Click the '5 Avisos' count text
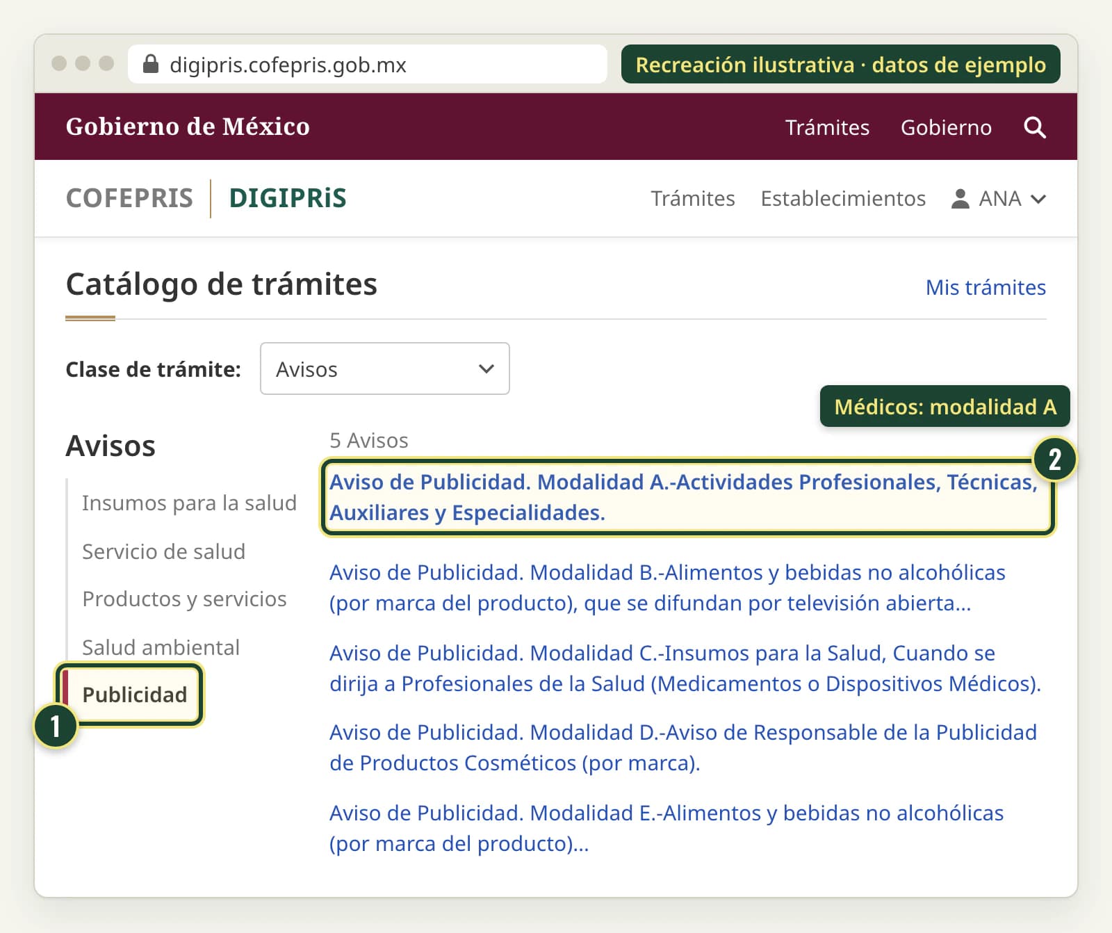 [368, 440]
